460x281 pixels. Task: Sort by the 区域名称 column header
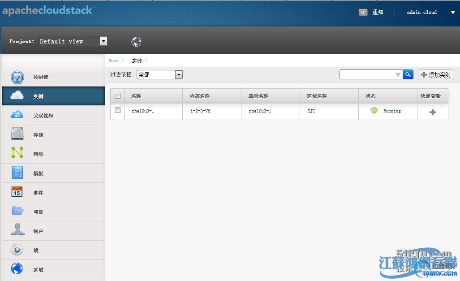pos(329,96)
